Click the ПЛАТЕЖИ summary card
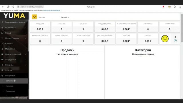Image resolution: width=183 pixels, height=103 pixels. [x=126, y=39]
